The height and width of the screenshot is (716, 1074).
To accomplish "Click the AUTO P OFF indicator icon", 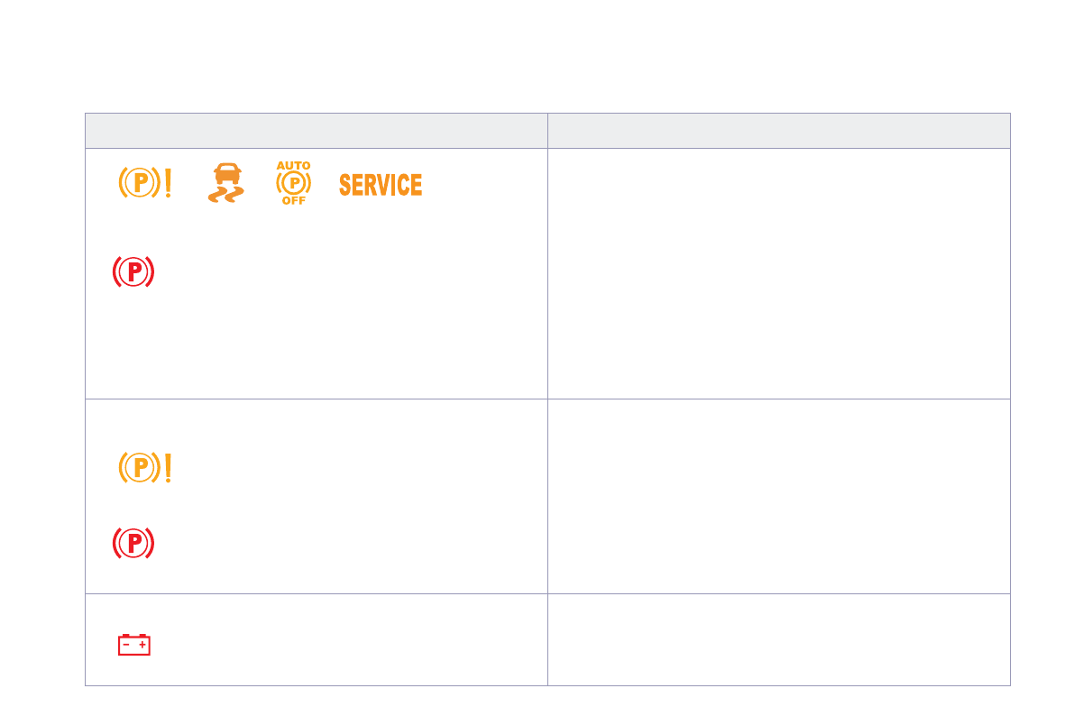I will [293, 183].
